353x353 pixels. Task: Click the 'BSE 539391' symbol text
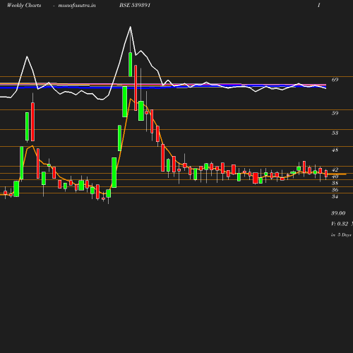click(135, 5)
